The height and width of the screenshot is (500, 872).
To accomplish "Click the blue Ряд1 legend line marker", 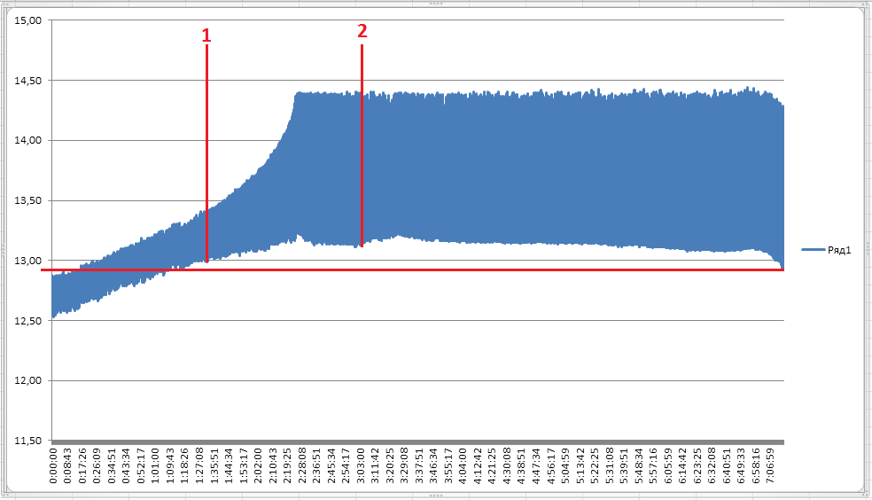I will (813, 250).
